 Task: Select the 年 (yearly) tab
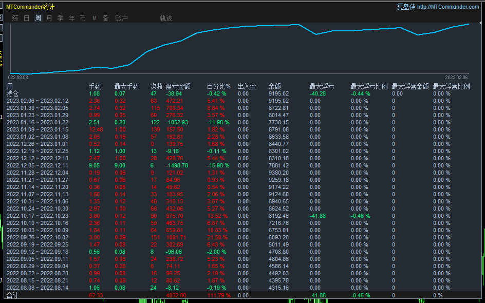[72, 18]
